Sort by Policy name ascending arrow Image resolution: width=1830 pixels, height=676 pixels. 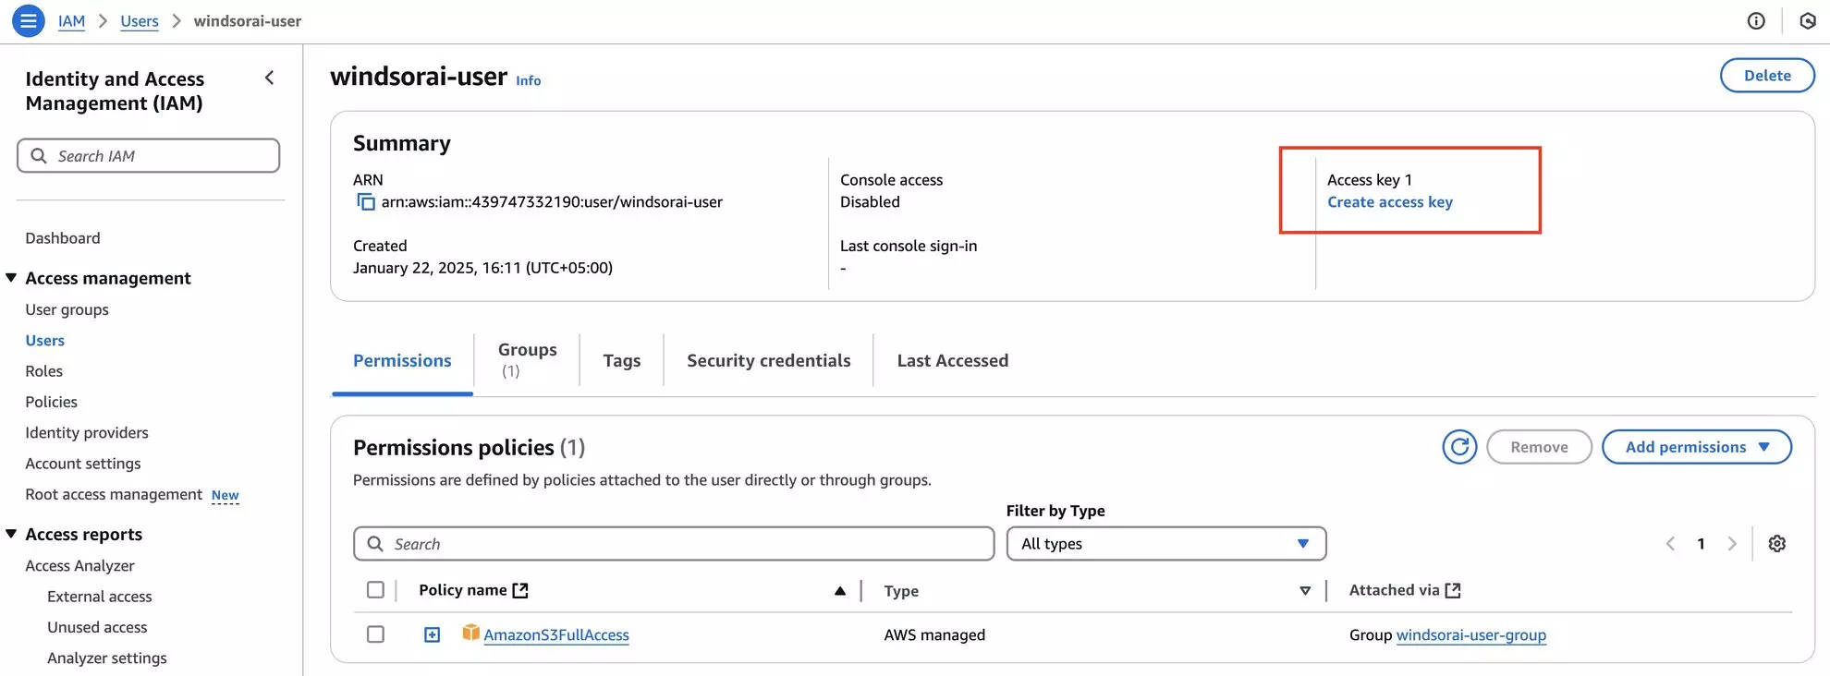pyautogui.click(x=840, y=591)
